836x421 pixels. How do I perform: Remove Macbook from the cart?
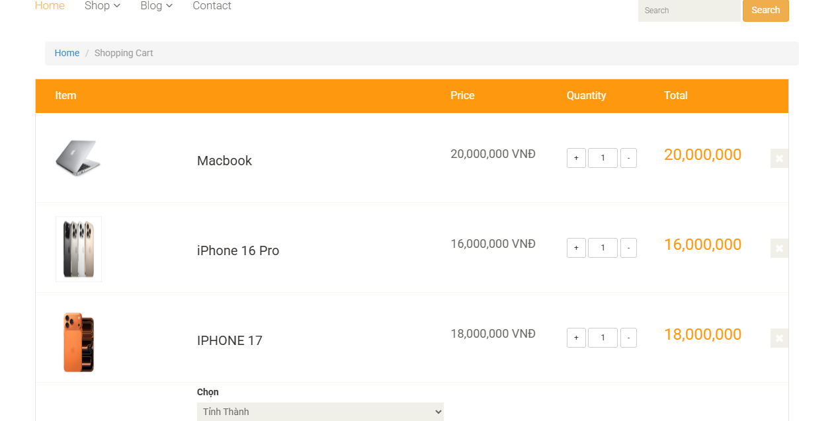779,159
